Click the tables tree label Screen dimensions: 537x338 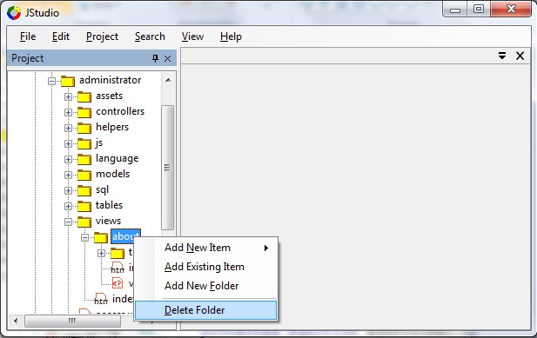coord(110,205)
